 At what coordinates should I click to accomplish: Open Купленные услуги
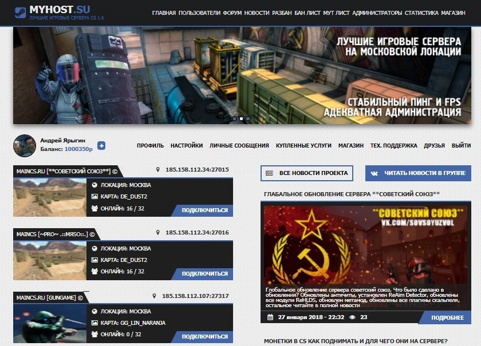pyautogui.click(x=303, y=146)
